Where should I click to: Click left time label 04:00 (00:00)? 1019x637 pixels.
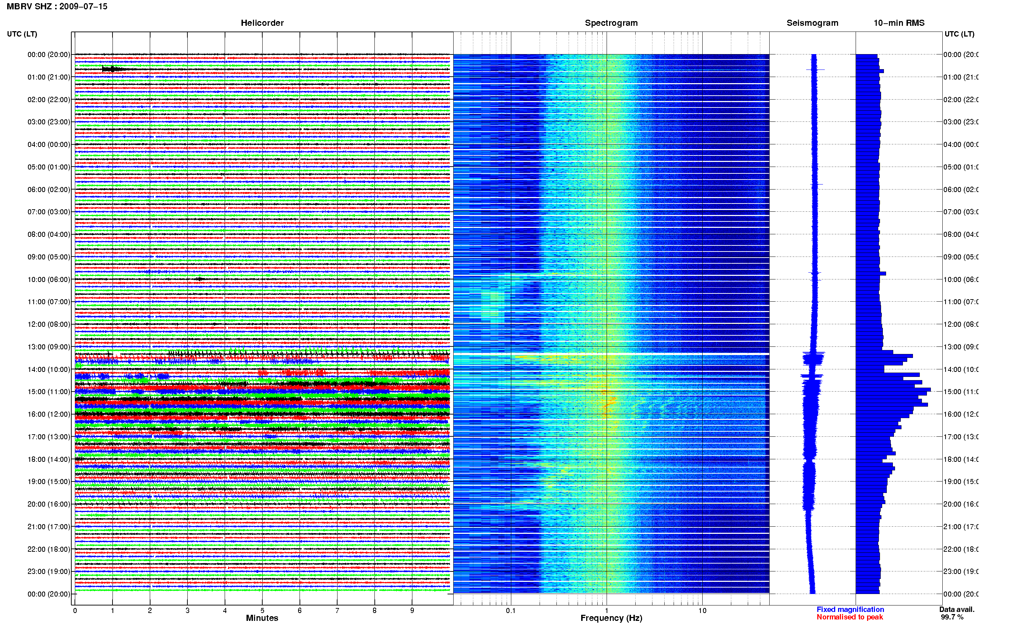click(49, 144)
